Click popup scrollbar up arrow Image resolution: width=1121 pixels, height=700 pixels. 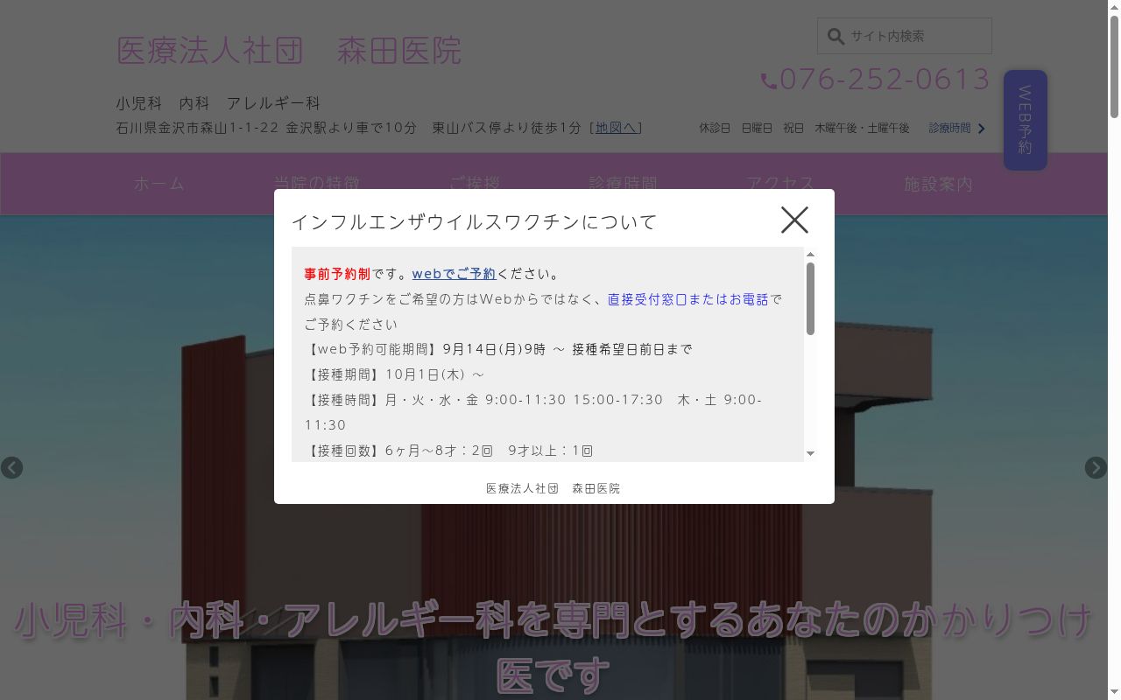[810, 254]
